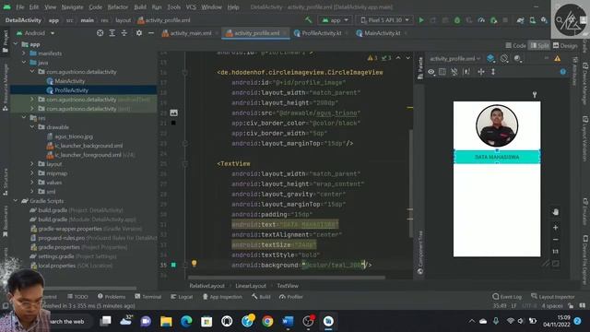Viewport: 590px width, 332px height.
Task: Click the image gutter icon beside android:src line
Action: click(x=173, y=113)
